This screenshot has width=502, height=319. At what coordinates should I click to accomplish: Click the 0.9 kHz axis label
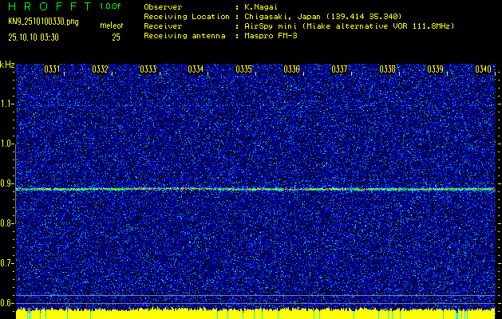(7, 183)
